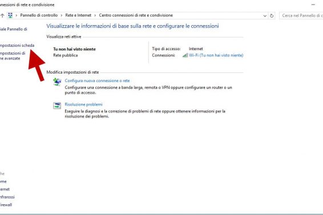Click the refresh button next to address bar
Viewport: 323px width, 215px height.
pyautogui.click(x=272, y=15)
